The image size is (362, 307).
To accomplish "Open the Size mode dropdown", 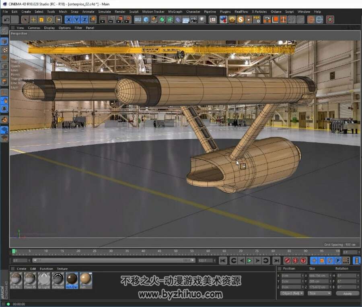I will point(319,293).
